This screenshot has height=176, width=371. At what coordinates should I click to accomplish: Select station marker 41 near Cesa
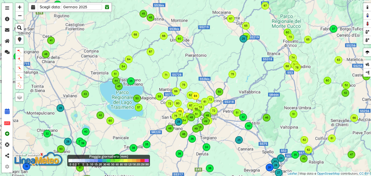(51, 40)
